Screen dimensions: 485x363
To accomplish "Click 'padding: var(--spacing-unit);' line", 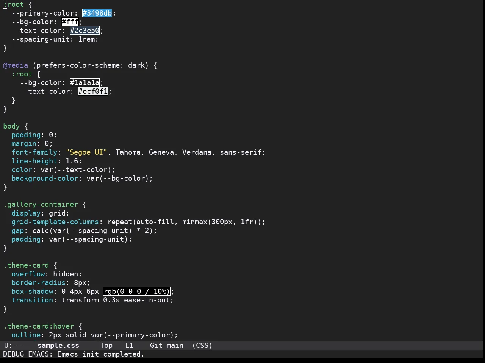I will 72,239.
